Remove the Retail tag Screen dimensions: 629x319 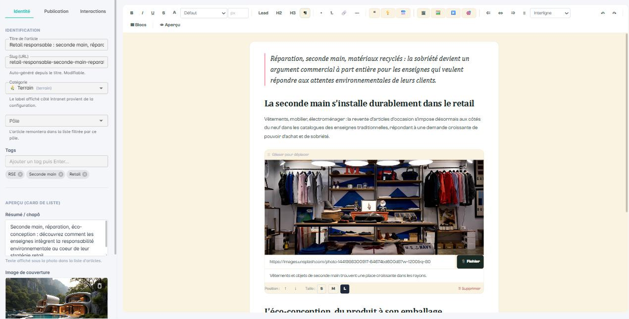(84, 174)
